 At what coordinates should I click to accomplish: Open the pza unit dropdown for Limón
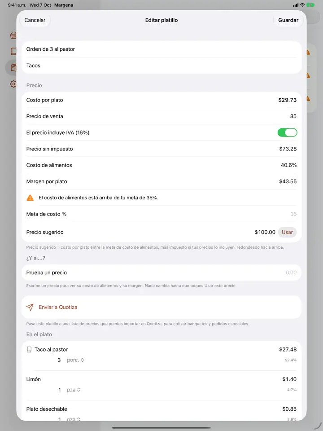tap(74, 390)
